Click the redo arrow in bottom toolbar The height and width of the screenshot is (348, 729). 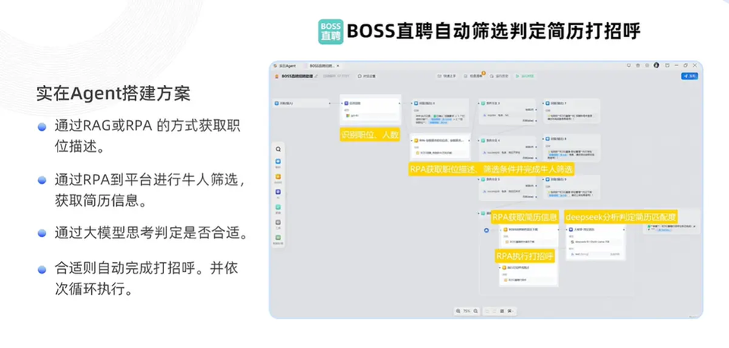coord(494,312)
